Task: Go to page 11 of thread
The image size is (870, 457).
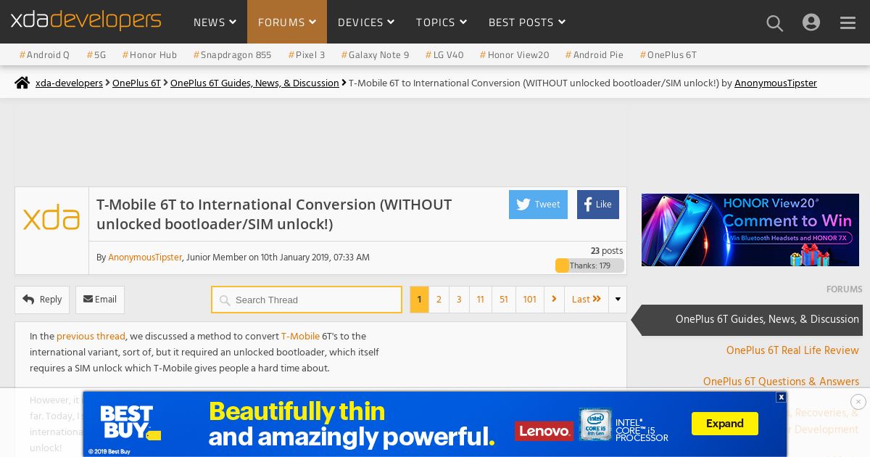Action: coord(481,300)
